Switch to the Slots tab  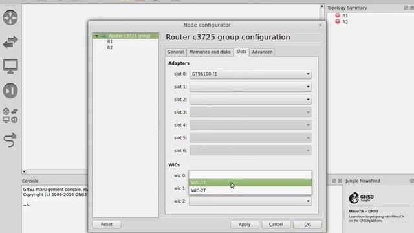coord(241,52)
